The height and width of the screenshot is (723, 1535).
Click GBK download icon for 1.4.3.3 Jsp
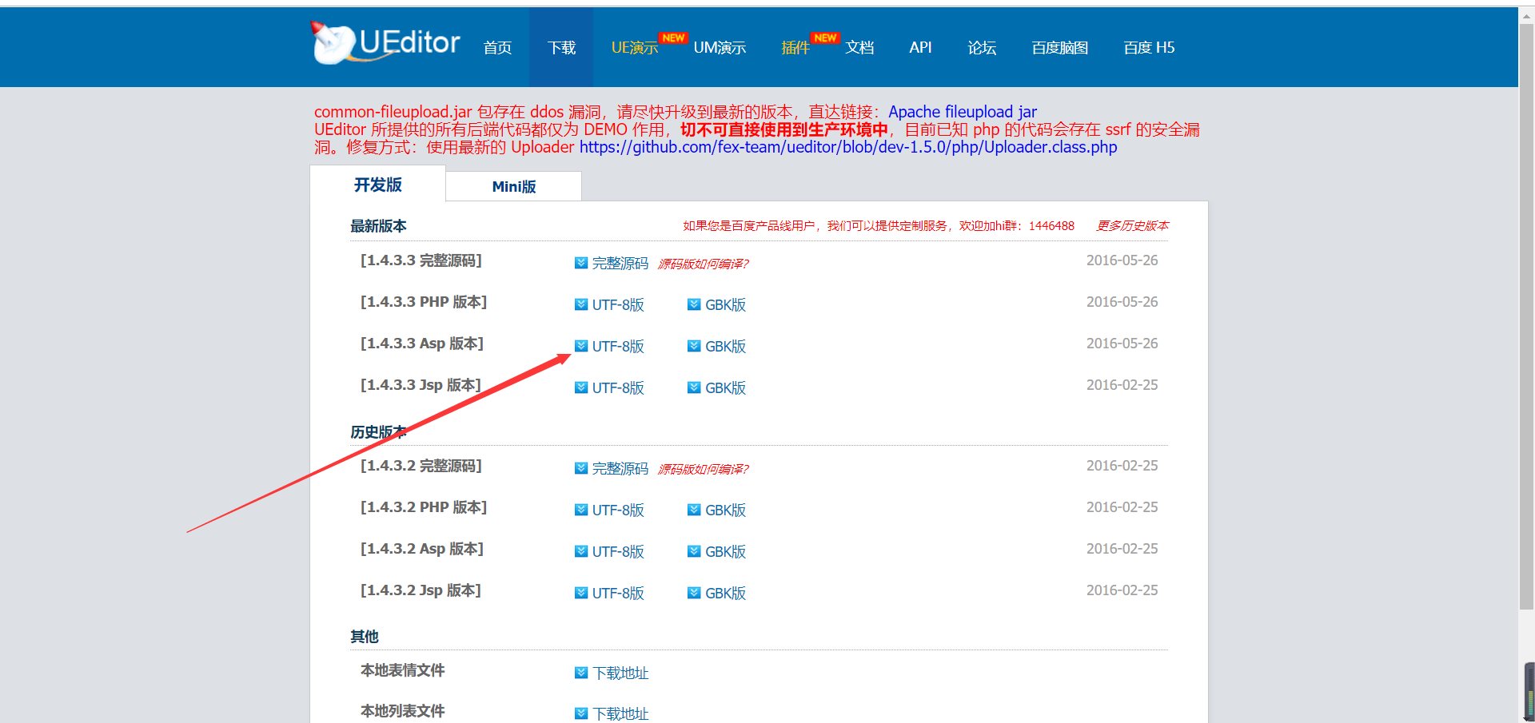pos(694,387)
